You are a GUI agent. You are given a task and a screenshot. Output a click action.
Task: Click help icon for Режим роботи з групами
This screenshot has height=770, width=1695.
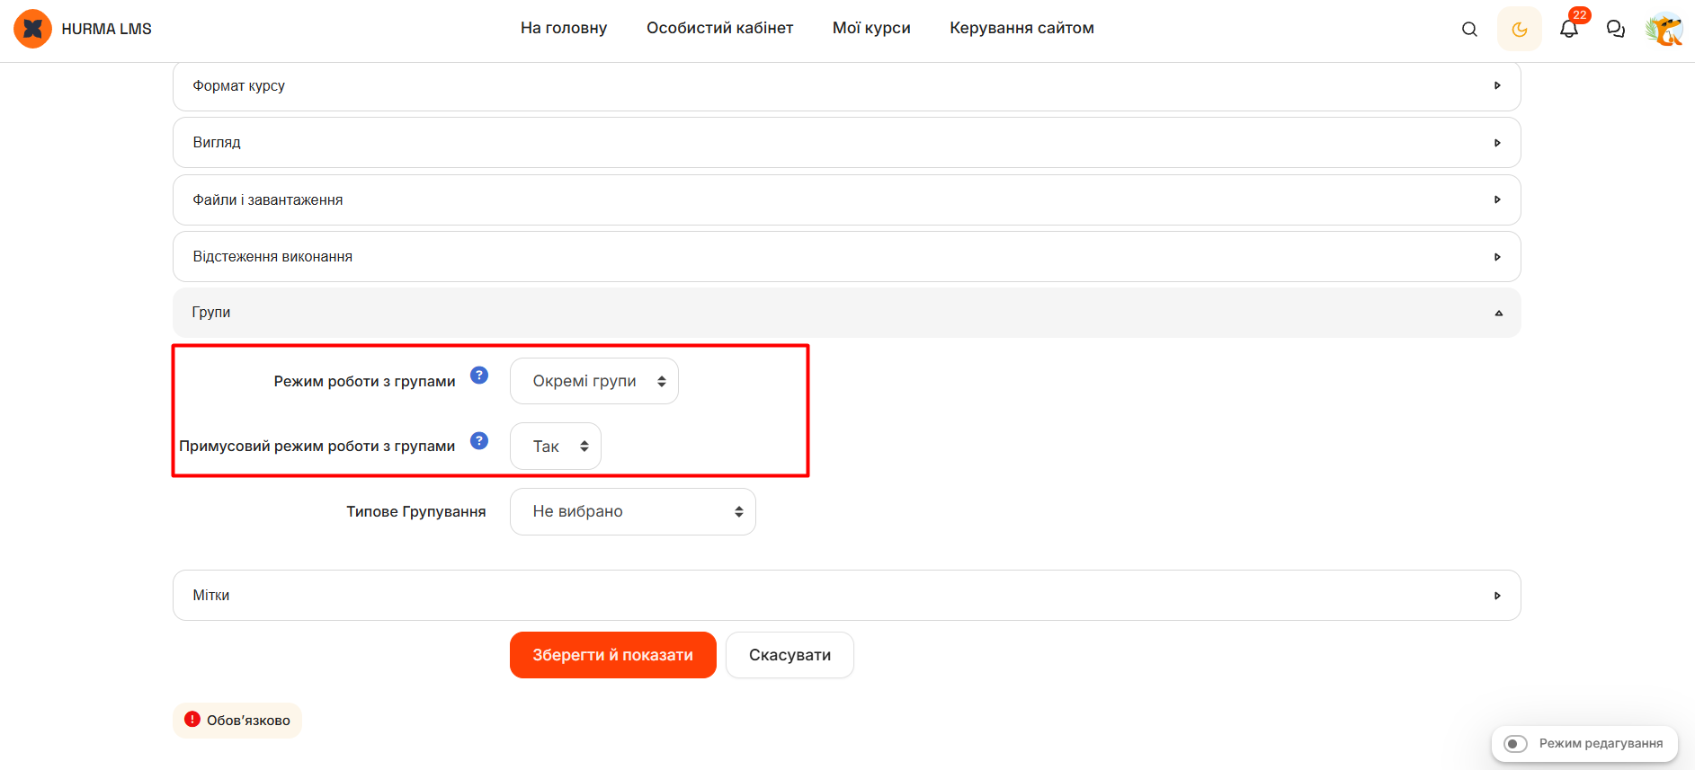[x=479, y=376]
